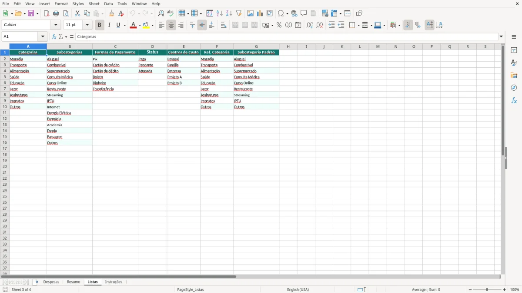This screenshot has height=293, width=522.
Task: Center the cell content vertically
Action: click(202, 25)
